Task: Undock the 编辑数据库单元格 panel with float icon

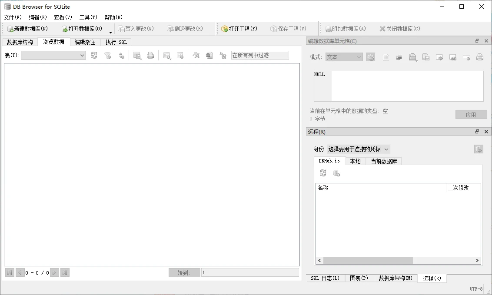Action: [x=477, y=41]
